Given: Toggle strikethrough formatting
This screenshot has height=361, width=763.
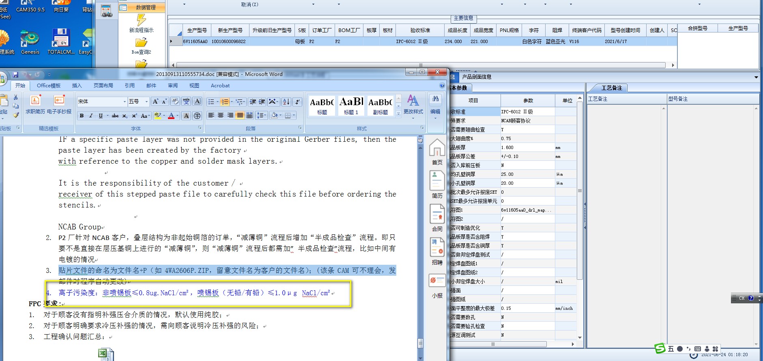Looking at the screenshot, I should 115,116.
